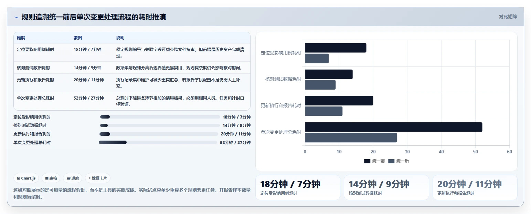531x214 pixels.
Task: Click the 统一前 bar for 核对测试数据耗时
Action: point(329,74)
